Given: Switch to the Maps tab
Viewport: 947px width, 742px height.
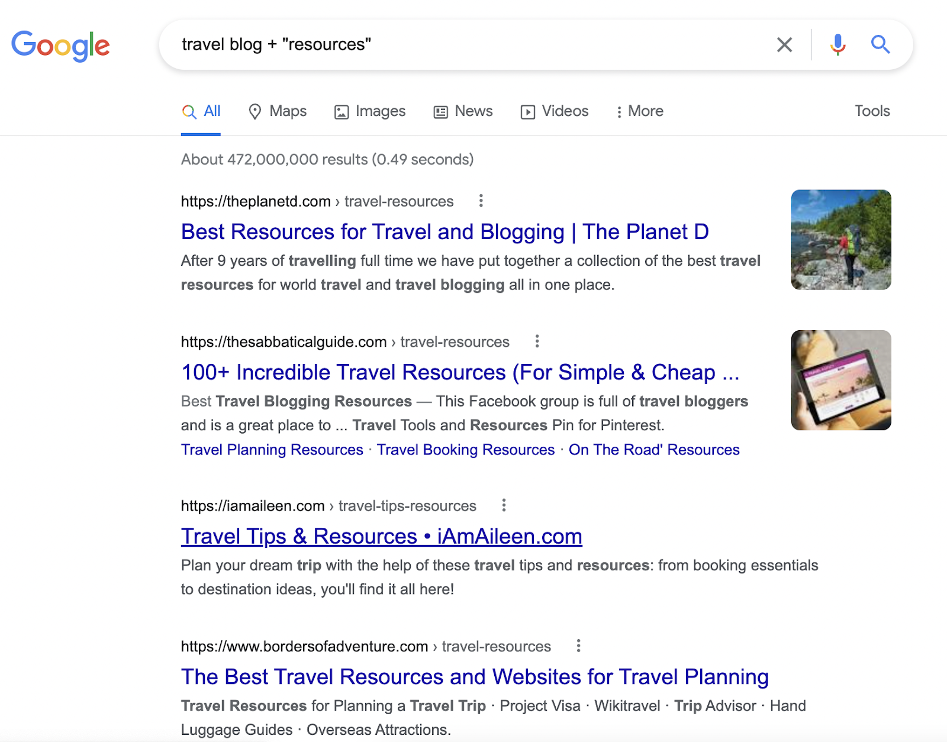Looking at the screenshot, I should [278, 111].
